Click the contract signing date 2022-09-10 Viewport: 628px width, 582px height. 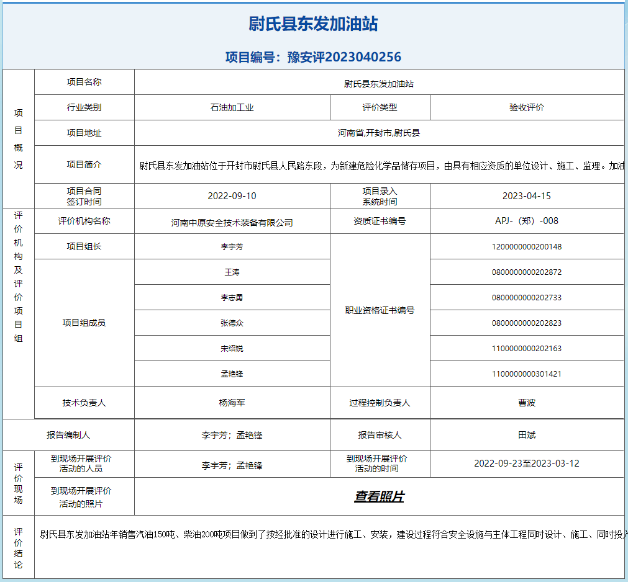click(x=232, y=196)
